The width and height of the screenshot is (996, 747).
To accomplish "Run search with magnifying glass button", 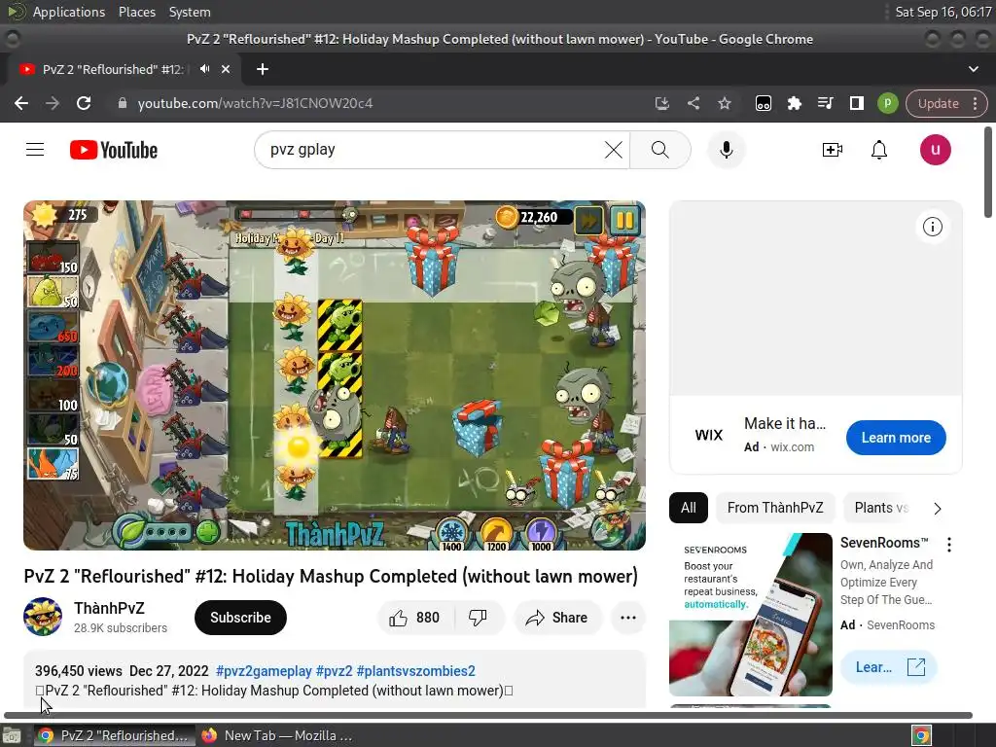I will pyautogui.click(x=660, y=150).
